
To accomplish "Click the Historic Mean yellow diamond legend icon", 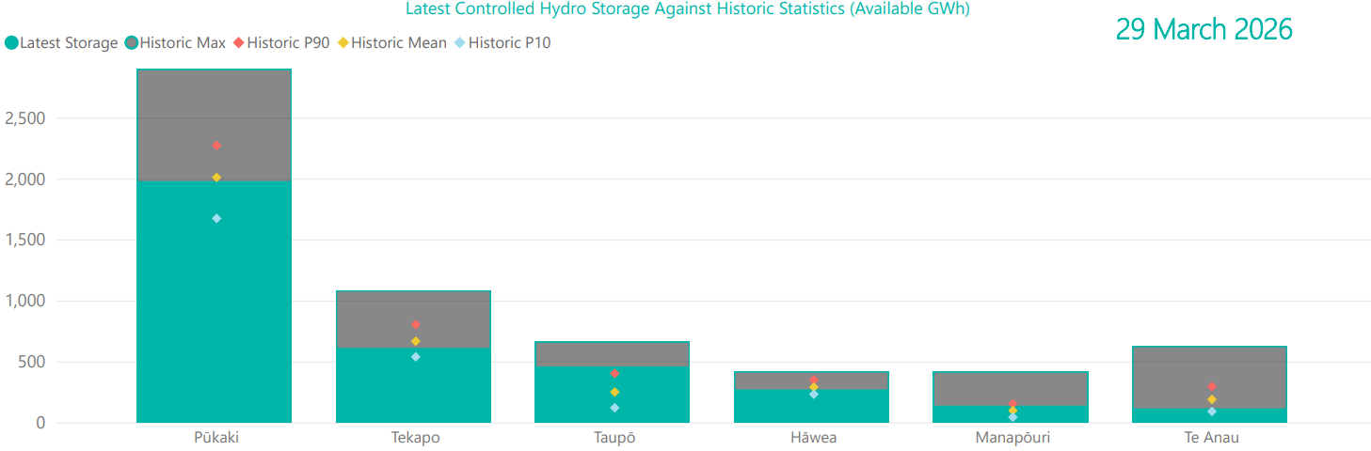I will (343, 42).
